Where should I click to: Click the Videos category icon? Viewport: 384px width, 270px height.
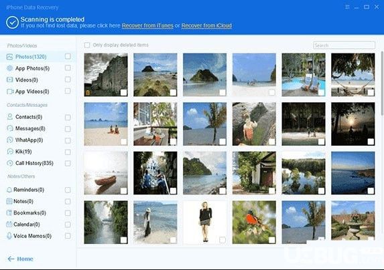coord(9,80)
